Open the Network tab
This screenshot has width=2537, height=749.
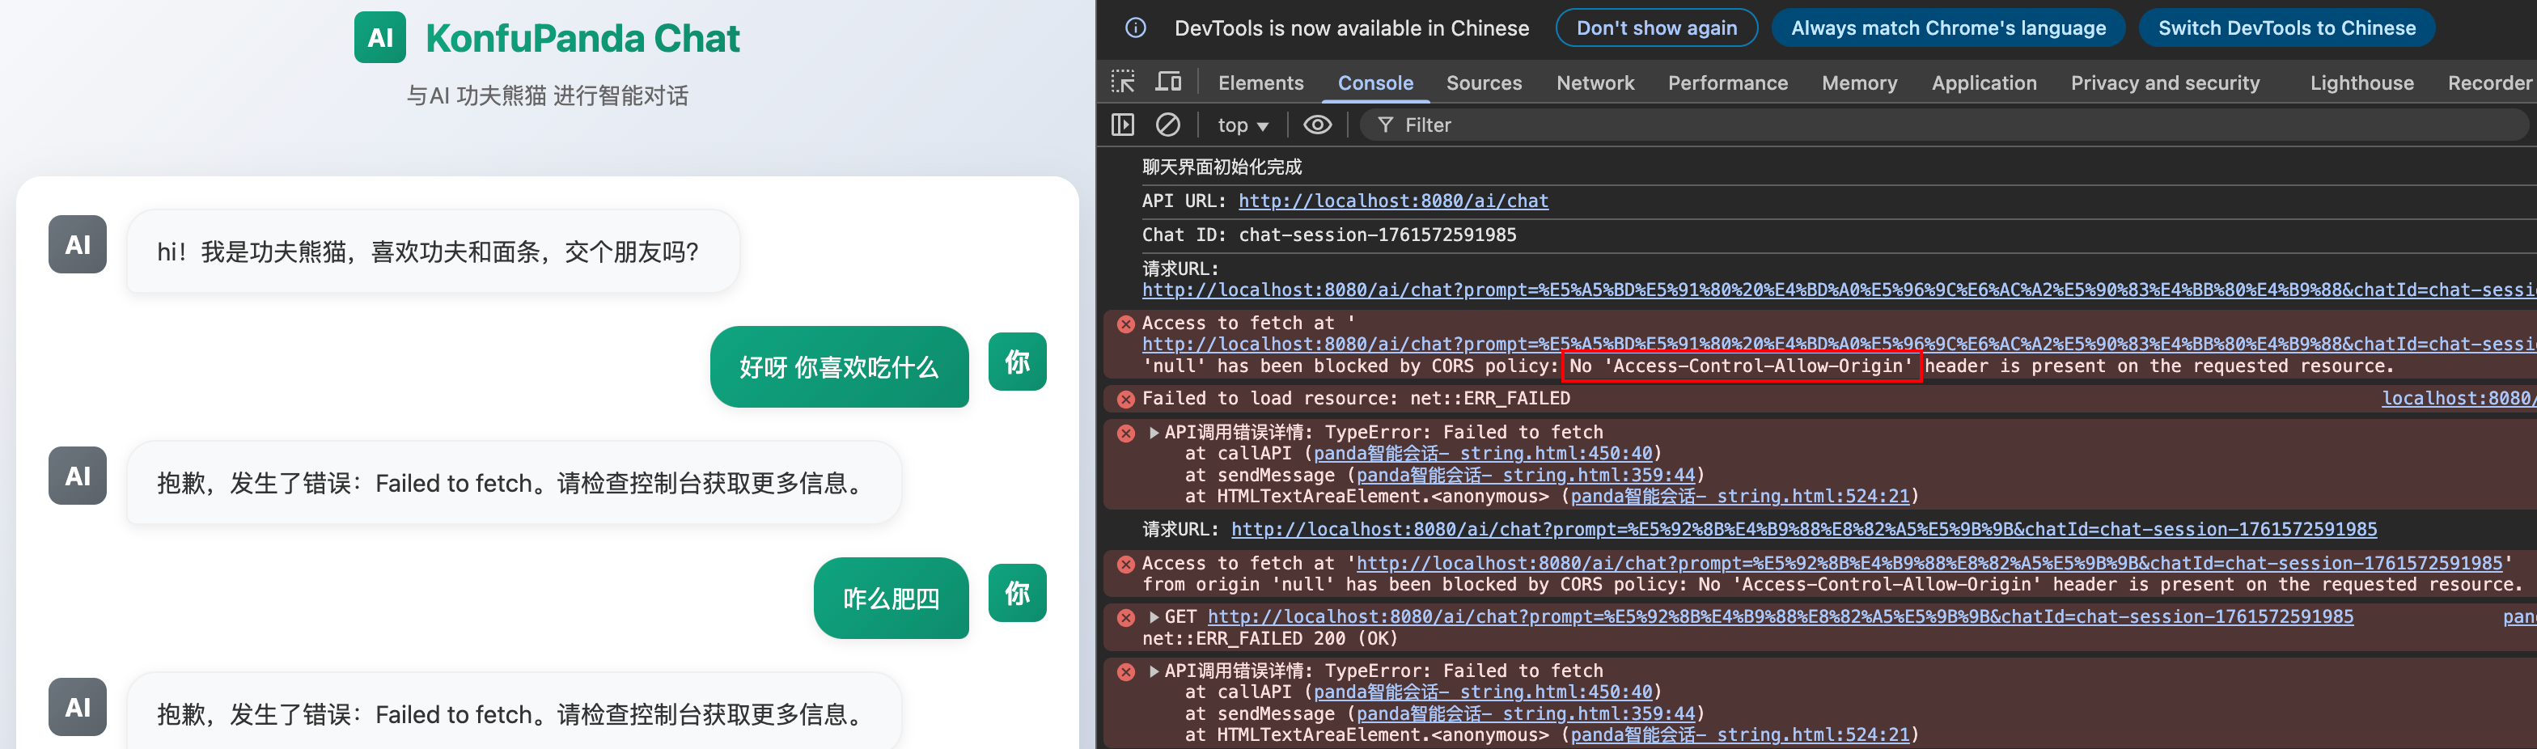[x=1595, y=83]
